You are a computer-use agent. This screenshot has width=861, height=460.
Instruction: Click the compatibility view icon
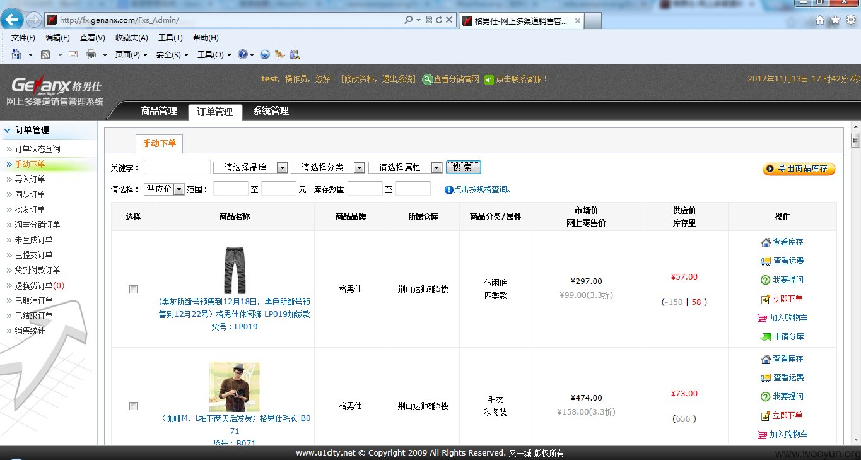point(429,20)
